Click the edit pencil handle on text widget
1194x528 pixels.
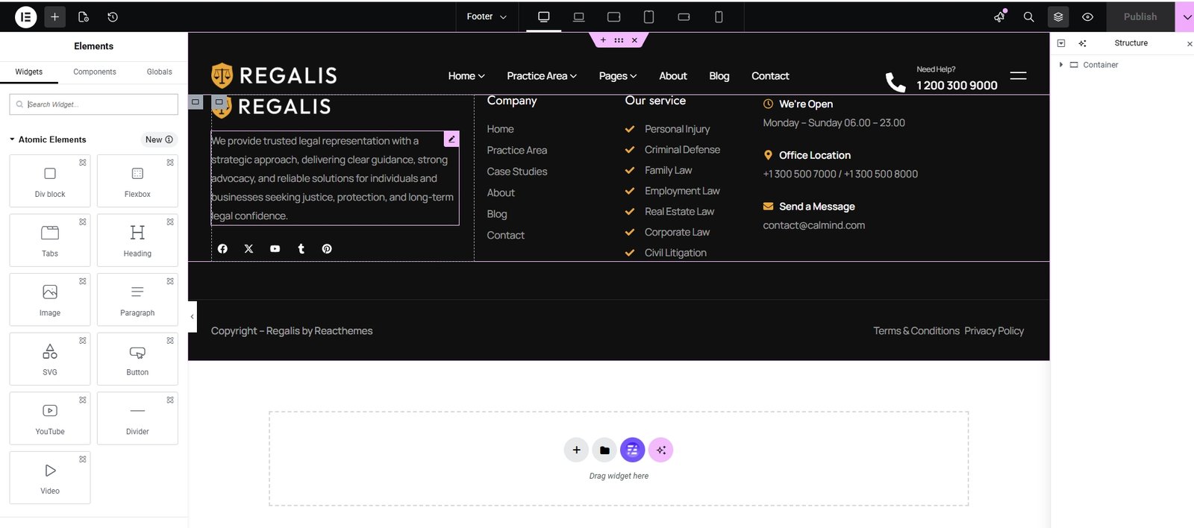(451, 139)
